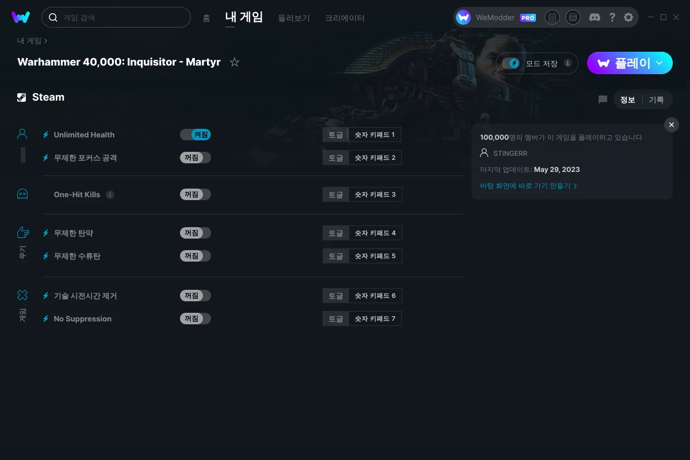Click the One-Hit Kills info icon
Image resolution: width=690 pixels, height=460 pixels.
point(110,194)
